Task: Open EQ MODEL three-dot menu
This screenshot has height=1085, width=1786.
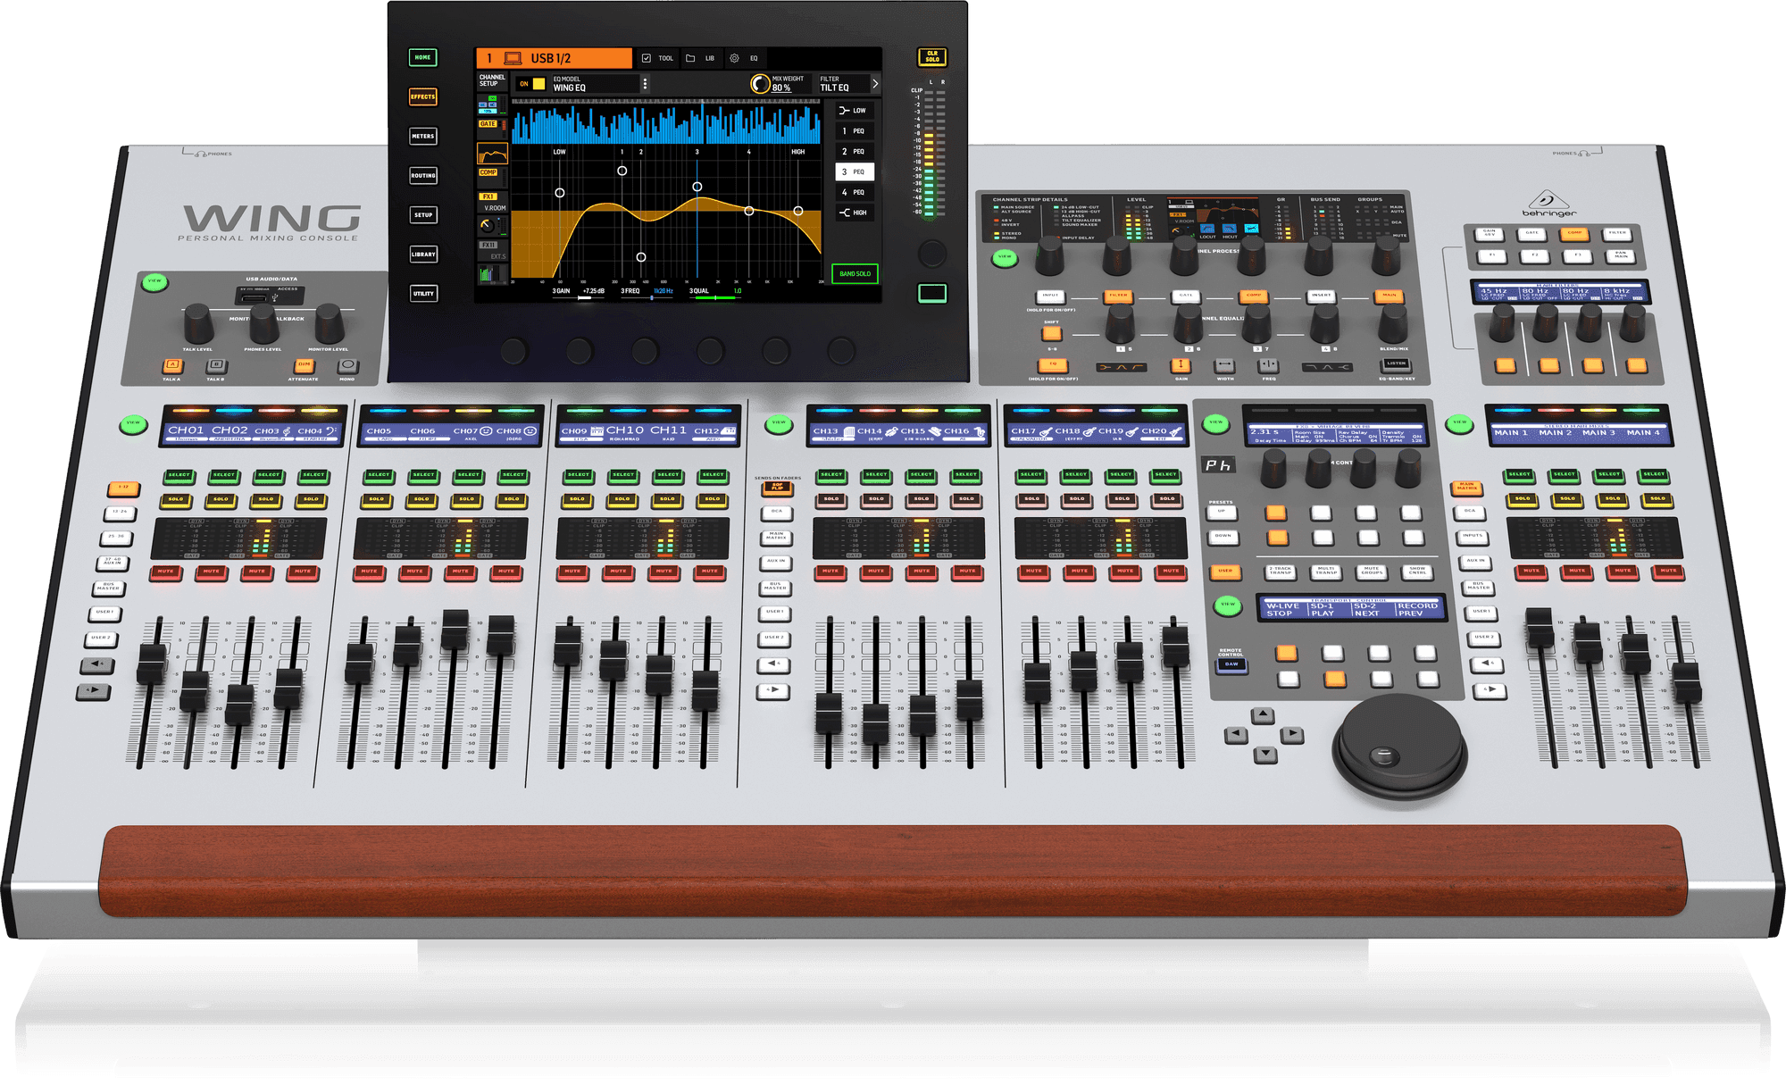Action: pos(645,84)
